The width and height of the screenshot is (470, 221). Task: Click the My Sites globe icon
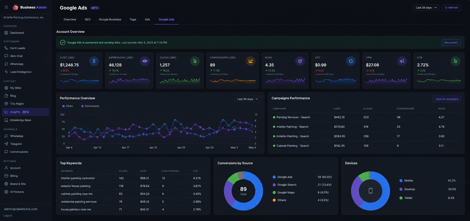(x=6, y=88)
